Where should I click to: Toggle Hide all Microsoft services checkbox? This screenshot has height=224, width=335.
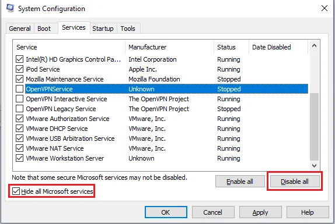[x=16, y=191]
